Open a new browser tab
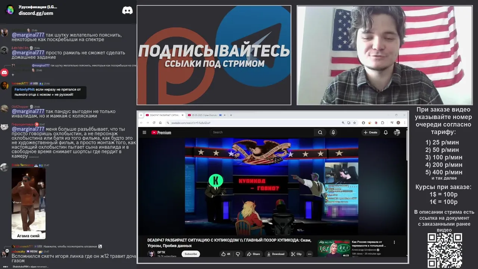This screenshot has height=269, width=478. pos(231,115)
